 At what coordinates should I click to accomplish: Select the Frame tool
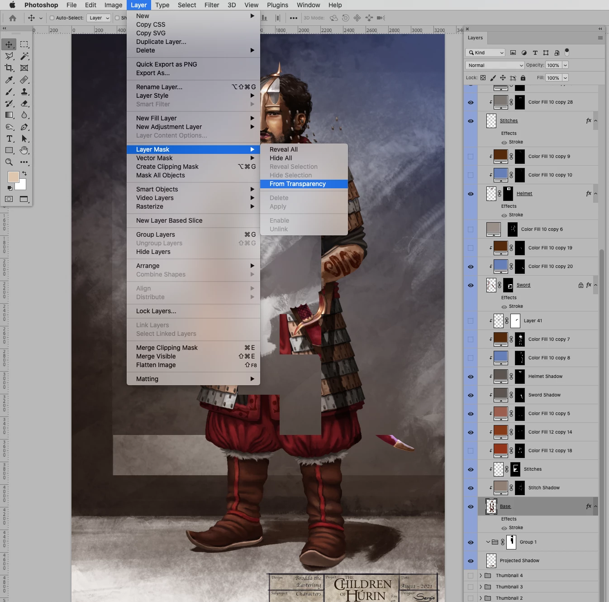[x=24, y=68]
